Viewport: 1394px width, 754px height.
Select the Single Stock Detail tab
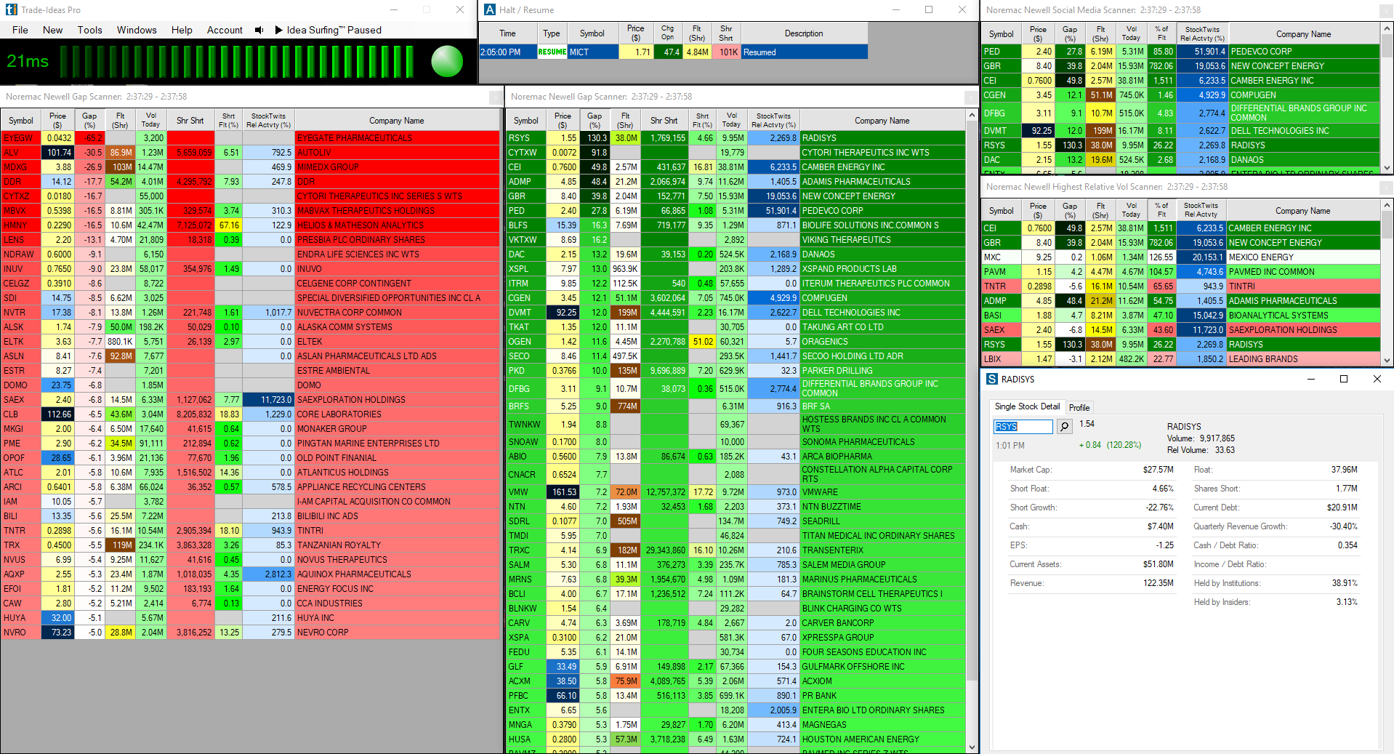pyautogui.click(x=1027, y=406)
